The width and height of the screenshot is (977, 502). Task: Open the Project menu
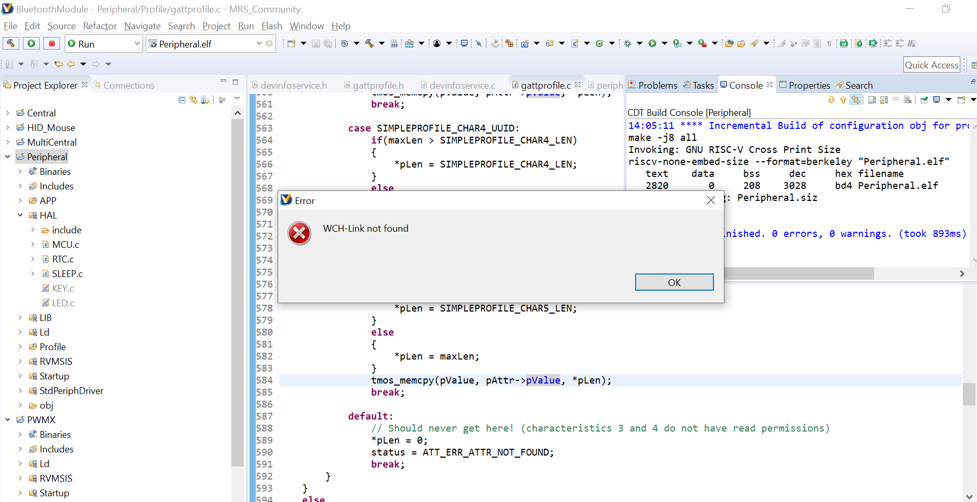point(217,26)
